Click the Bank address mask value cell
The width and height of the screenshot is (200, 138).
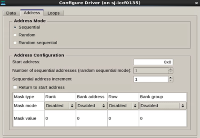91,118
